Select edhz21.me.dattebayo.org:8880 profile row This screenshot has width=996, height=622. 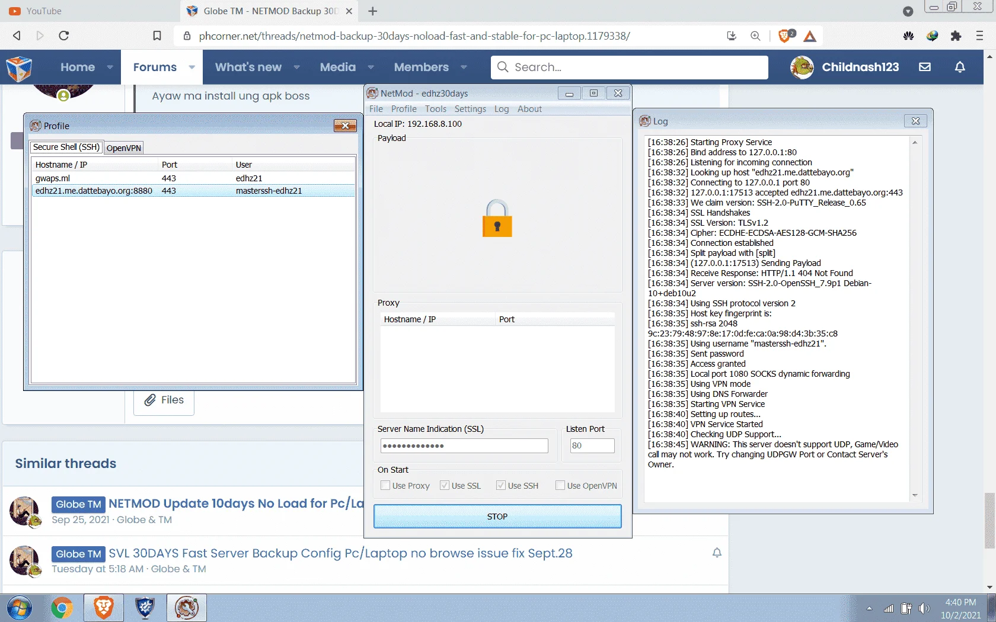[x=193, y=191]
